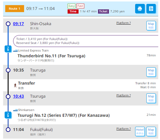Check Platform info for Fukui
Viewport: 160px width, 140px height.
(124, 129)
